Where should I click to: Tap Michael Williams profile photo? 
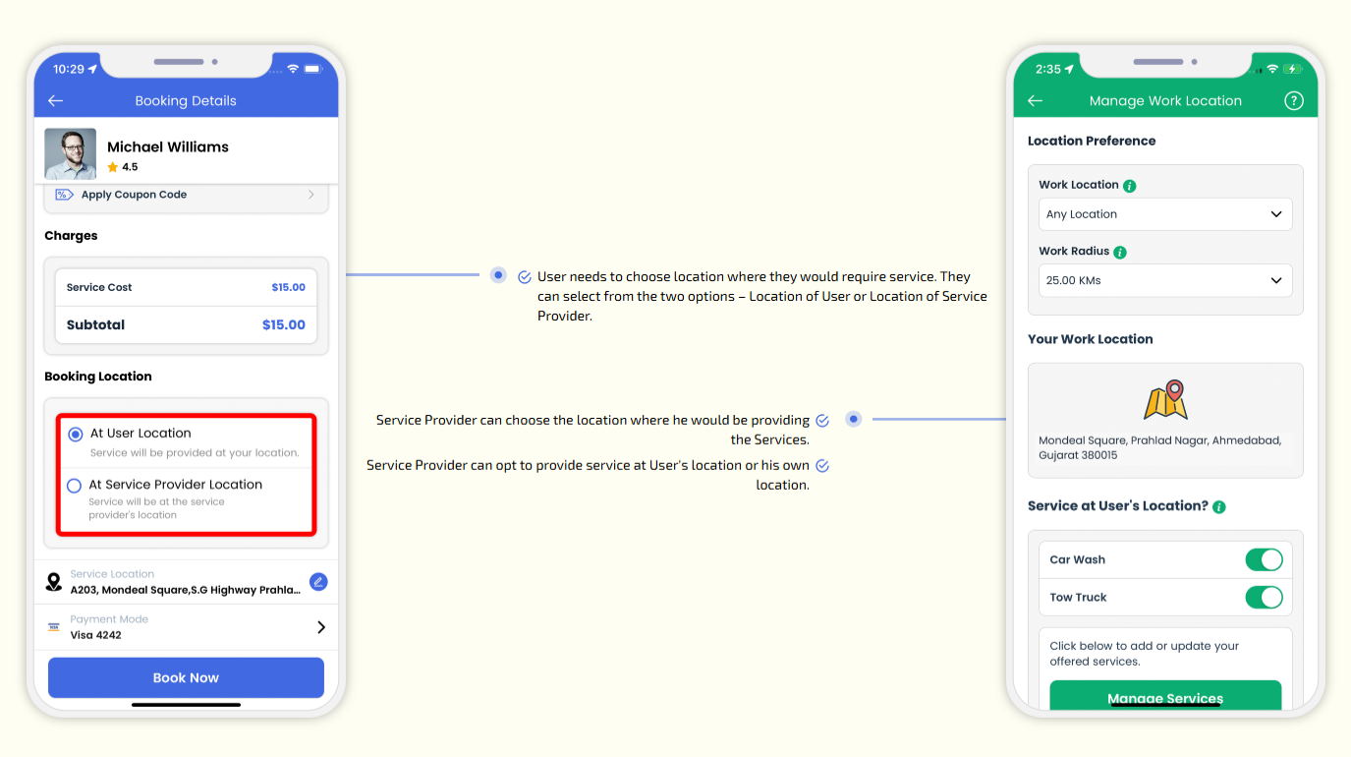click(x=71, y=154)
